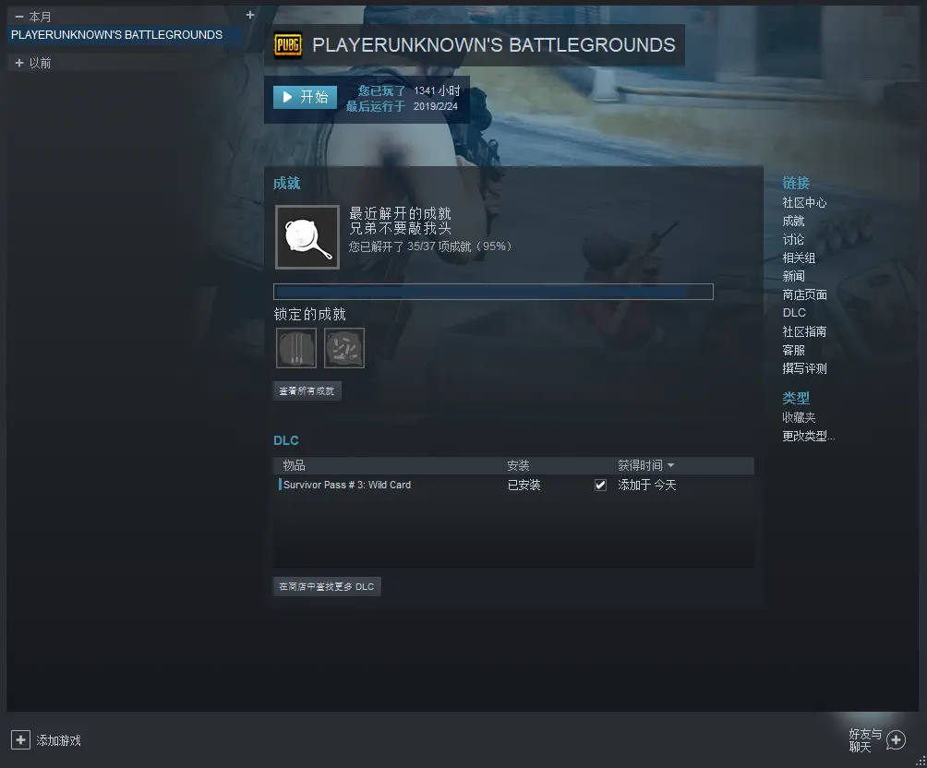This screenshot has height=768, width=927.
Task: Open DLC link in links list
Action: coord(794,313)
